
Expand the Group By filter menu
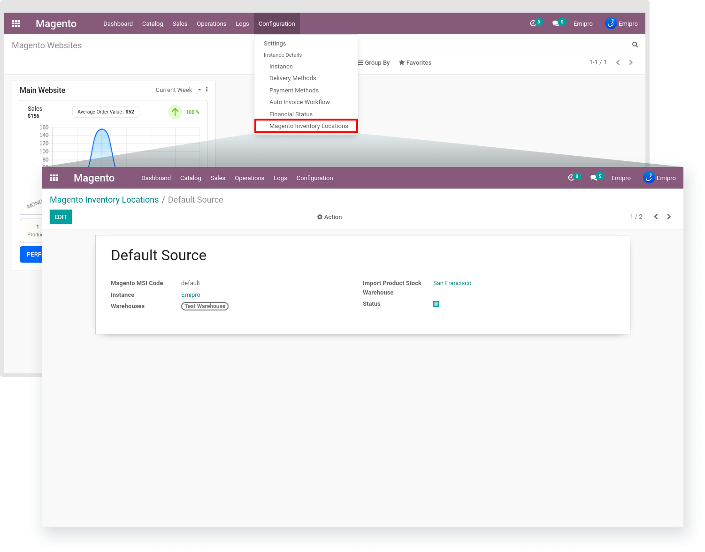(374, 63)
